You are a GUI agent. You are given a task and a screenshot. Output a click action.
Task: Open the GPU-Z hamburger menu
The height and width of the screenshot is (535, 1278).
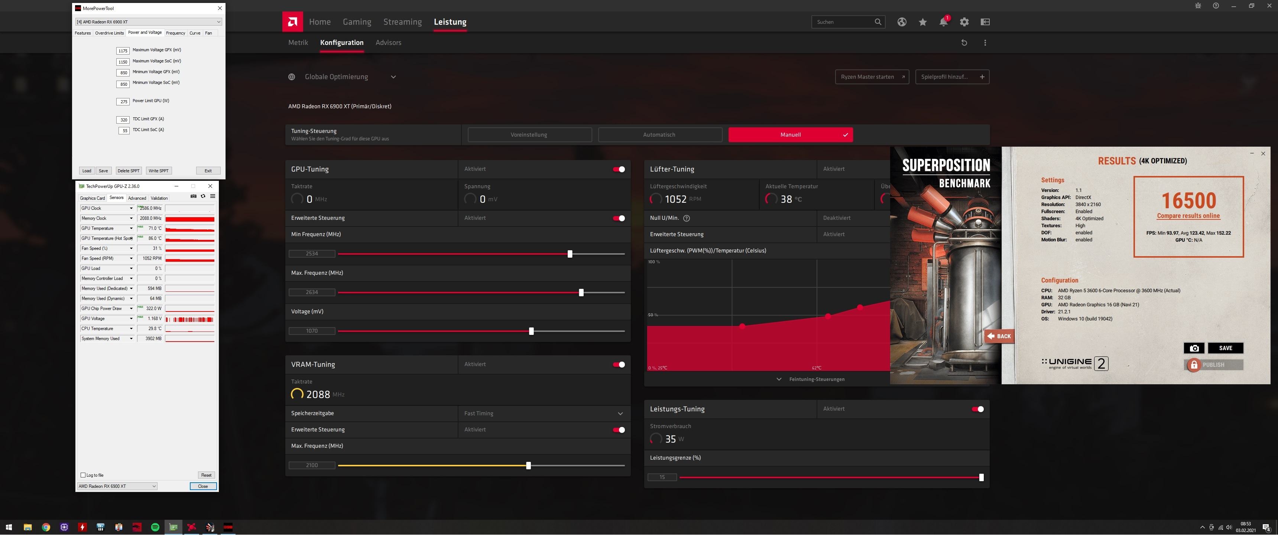(213, 196)
